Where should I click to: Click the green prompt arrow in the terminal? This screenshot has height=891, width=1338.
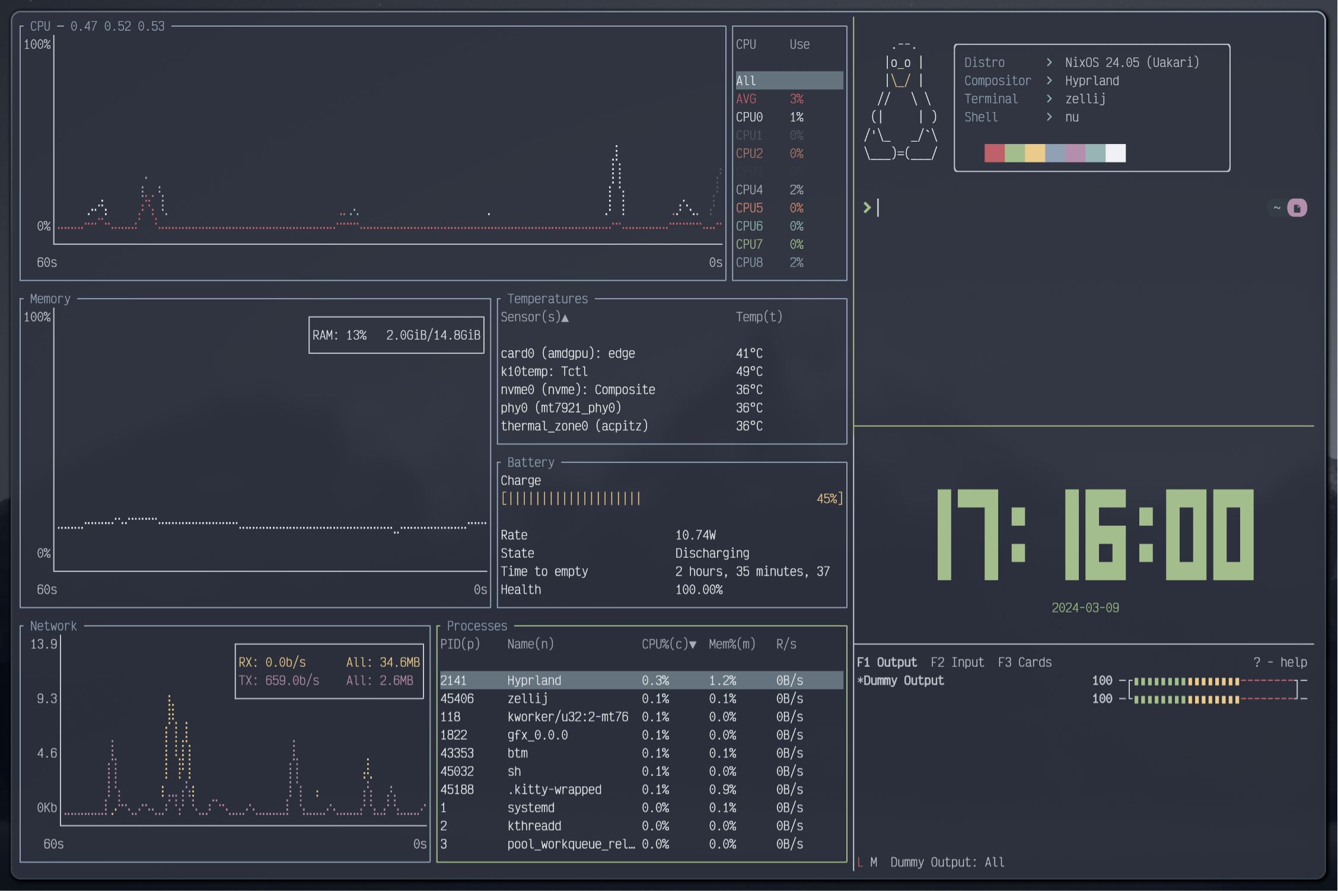[x=867, y=207]
